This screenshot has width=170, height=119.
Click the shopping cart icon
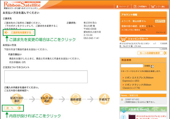(123, 39)
